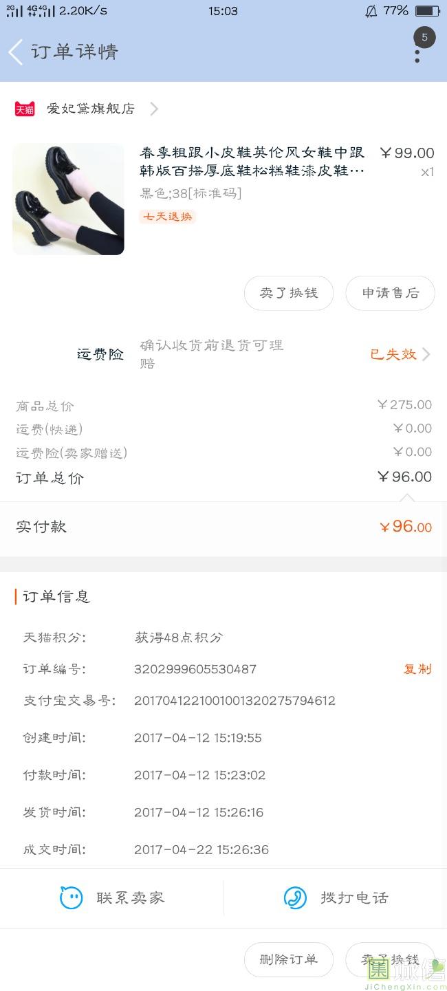This screenshot has height=991, width=447.
Task: Tap the muted bell status icon
Action: pos(371,11)
